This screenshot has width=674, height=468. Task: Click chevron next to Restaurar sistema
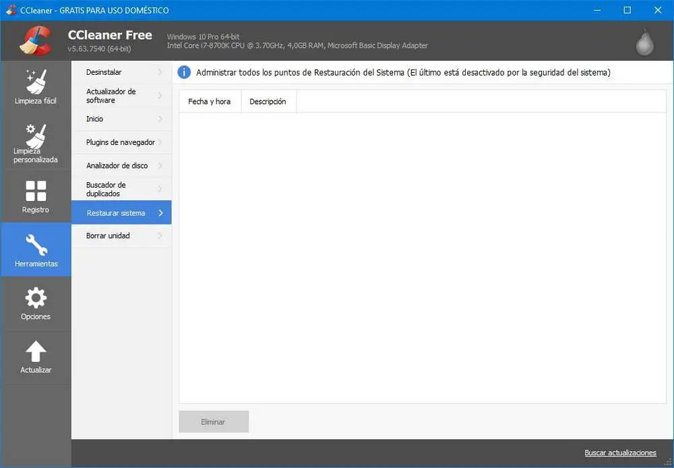(160, 213)
